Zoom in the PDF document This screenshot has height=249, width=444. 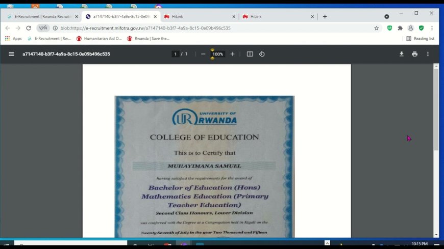point(232,54)
